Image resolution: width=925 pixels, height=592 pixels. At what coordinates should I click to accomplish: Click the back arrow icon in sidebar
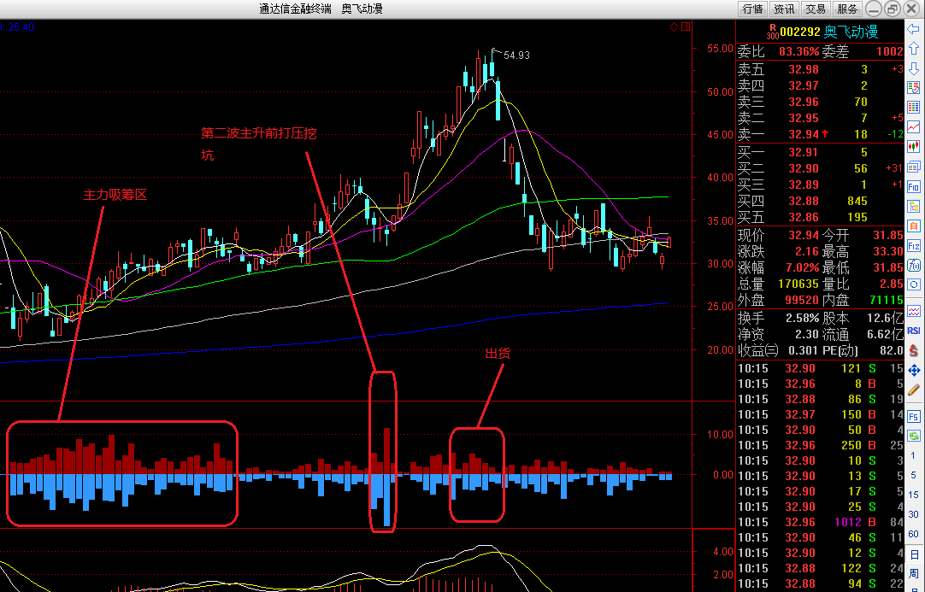coord(914,30)
